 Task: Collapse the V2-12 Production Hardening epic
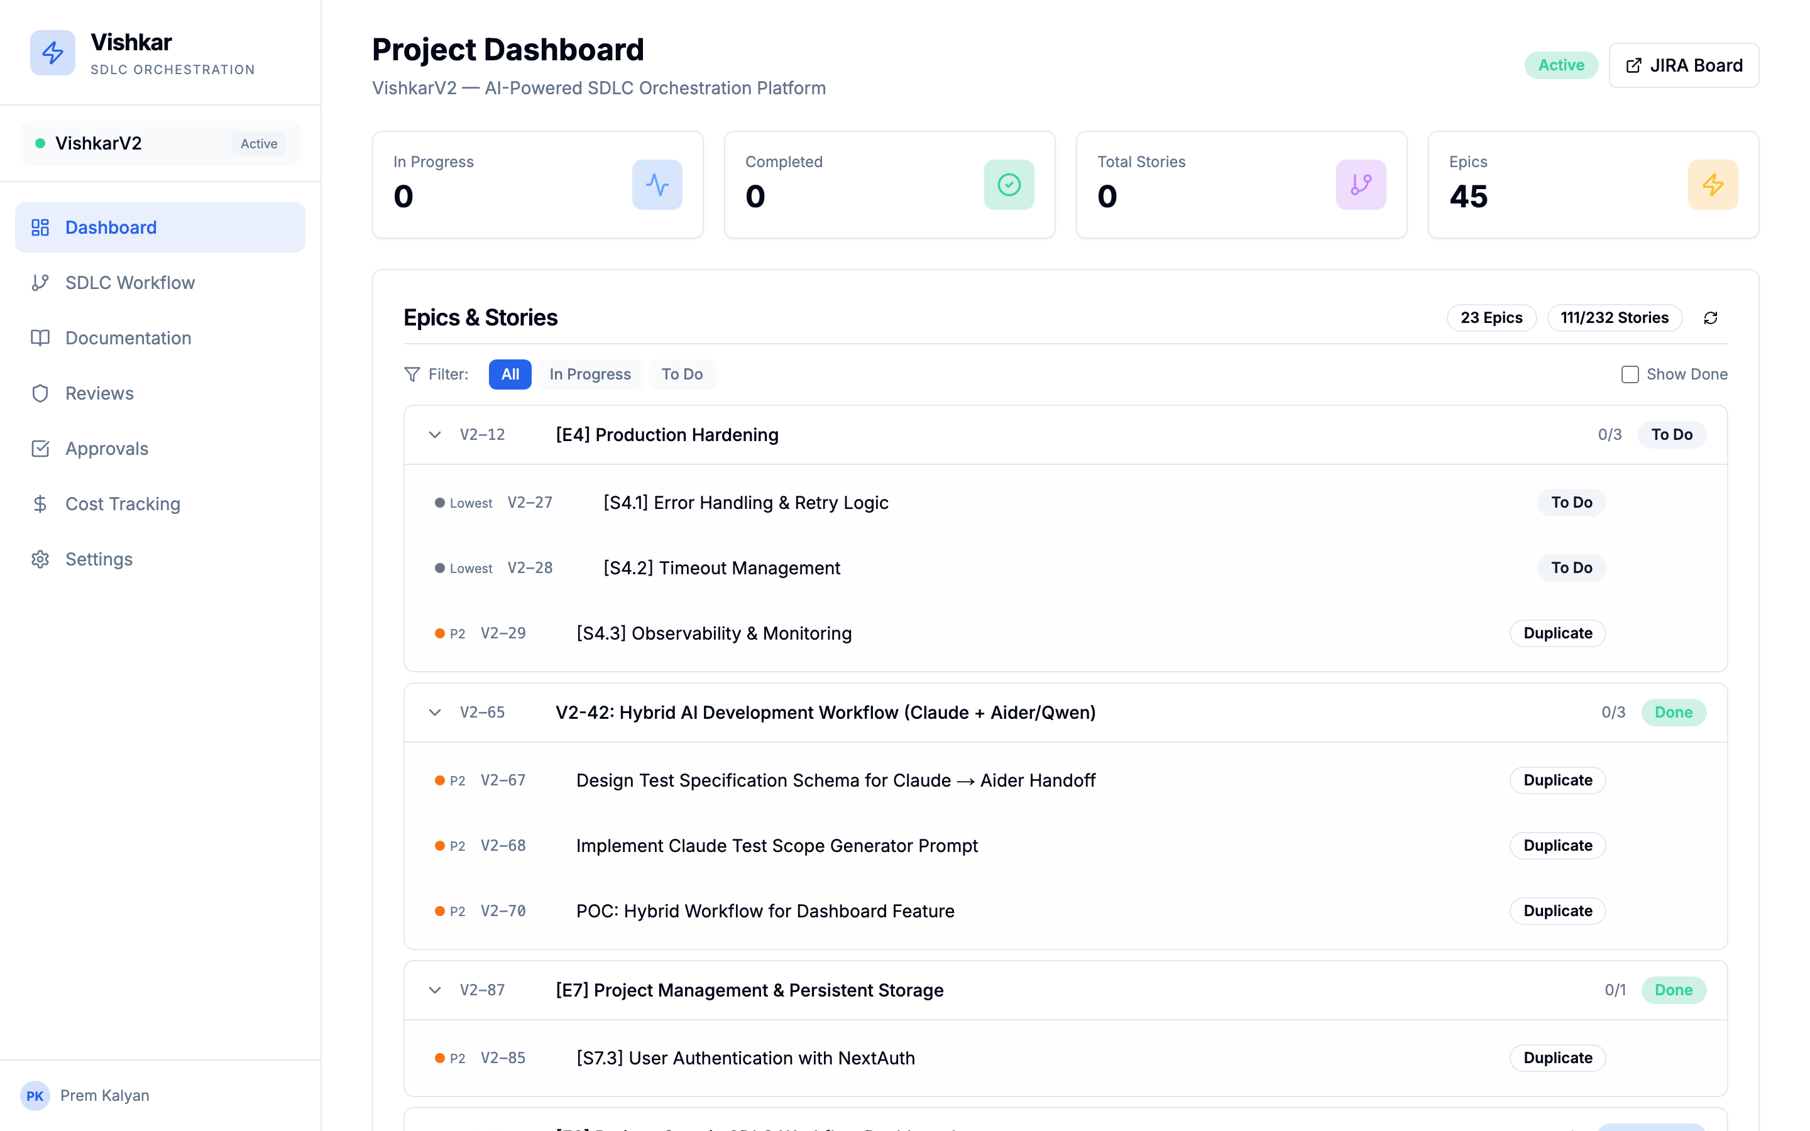(434, 435)
